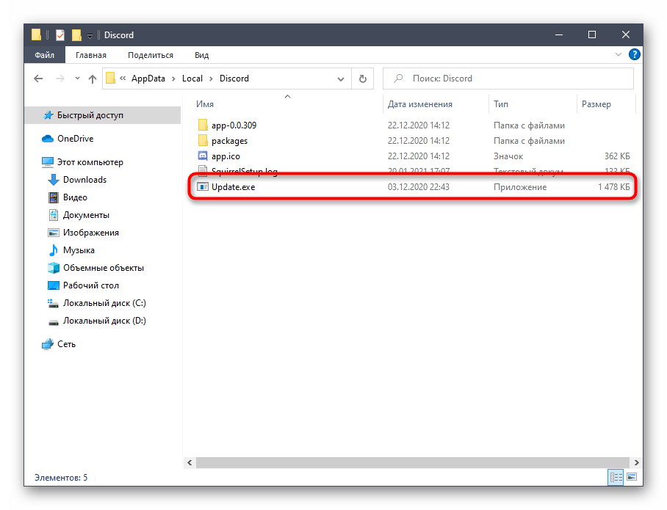Open OneDrive in the navigation pane
This screenshot has height=510, width=667.
tap(75, 139)
